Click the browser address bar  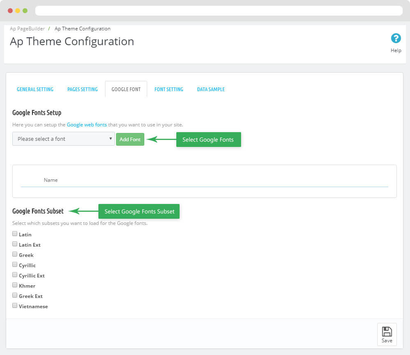tap(219, 11)
